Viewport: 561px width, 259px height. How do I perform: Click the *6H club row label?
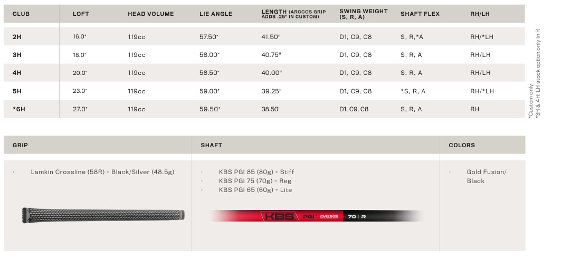pyautogui.click(x=19, y=109)
